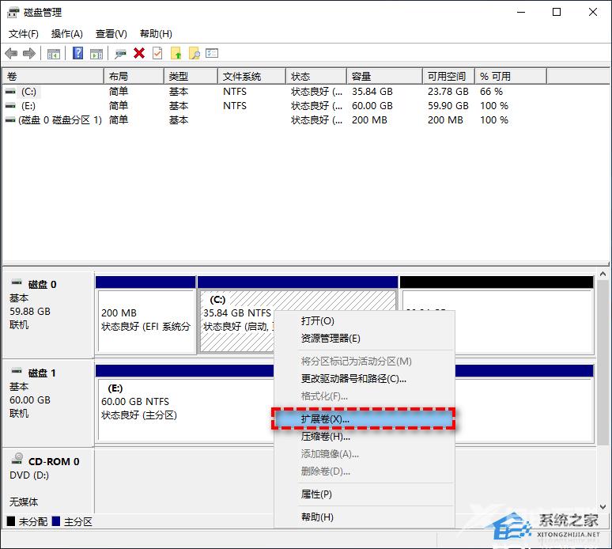Sort by the 卷 column header
Image resolution: width=612 pixels, height=549 pixels.
53,76
